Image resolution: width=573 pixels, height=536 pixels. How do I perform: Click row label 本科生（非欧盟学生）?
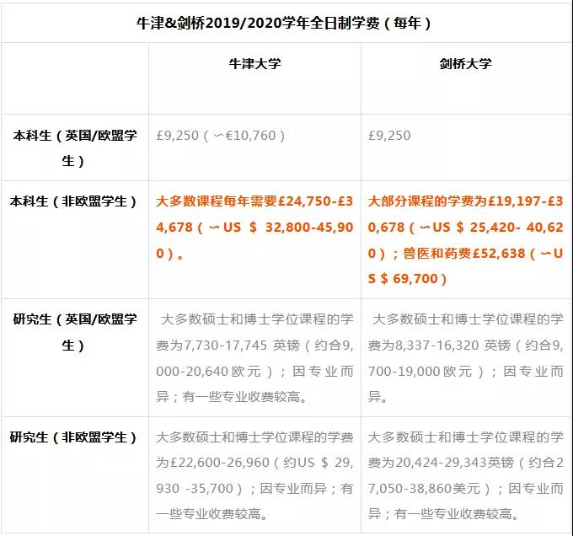(73, 201)
